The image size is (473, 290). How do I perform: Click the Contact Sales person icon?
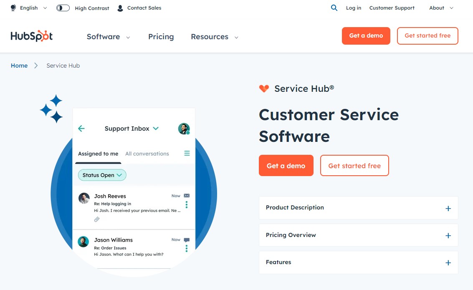(x=120, y=8)
